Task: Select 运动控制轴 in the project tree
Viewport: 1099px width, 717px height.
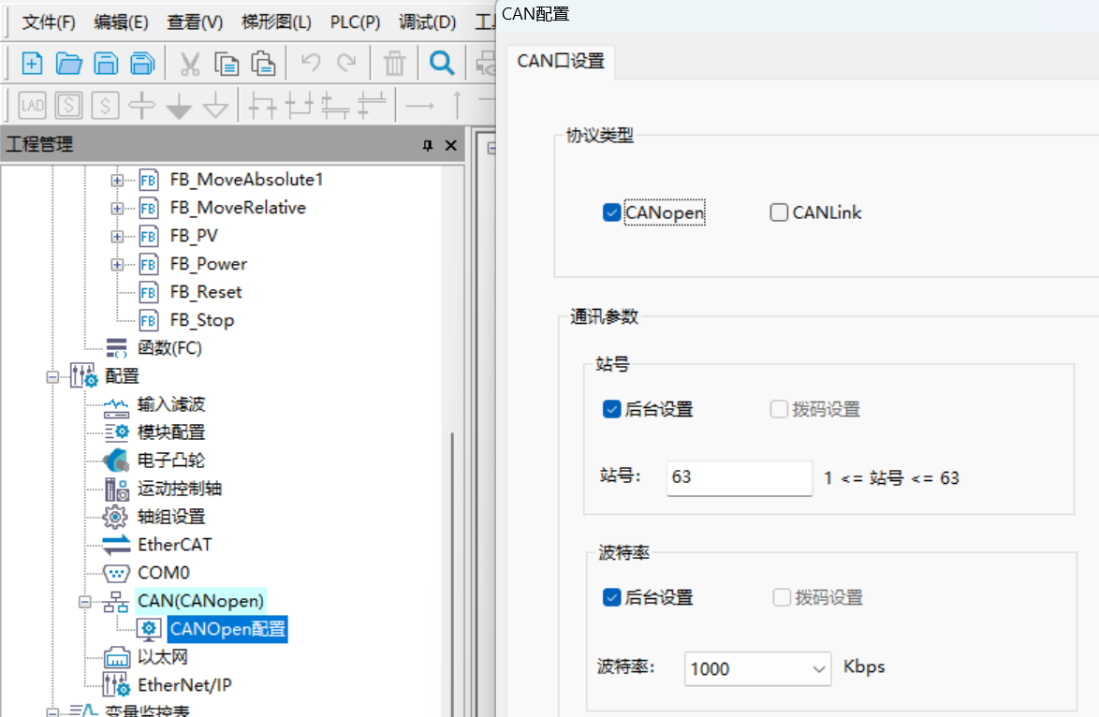Action: coord(180,489)
